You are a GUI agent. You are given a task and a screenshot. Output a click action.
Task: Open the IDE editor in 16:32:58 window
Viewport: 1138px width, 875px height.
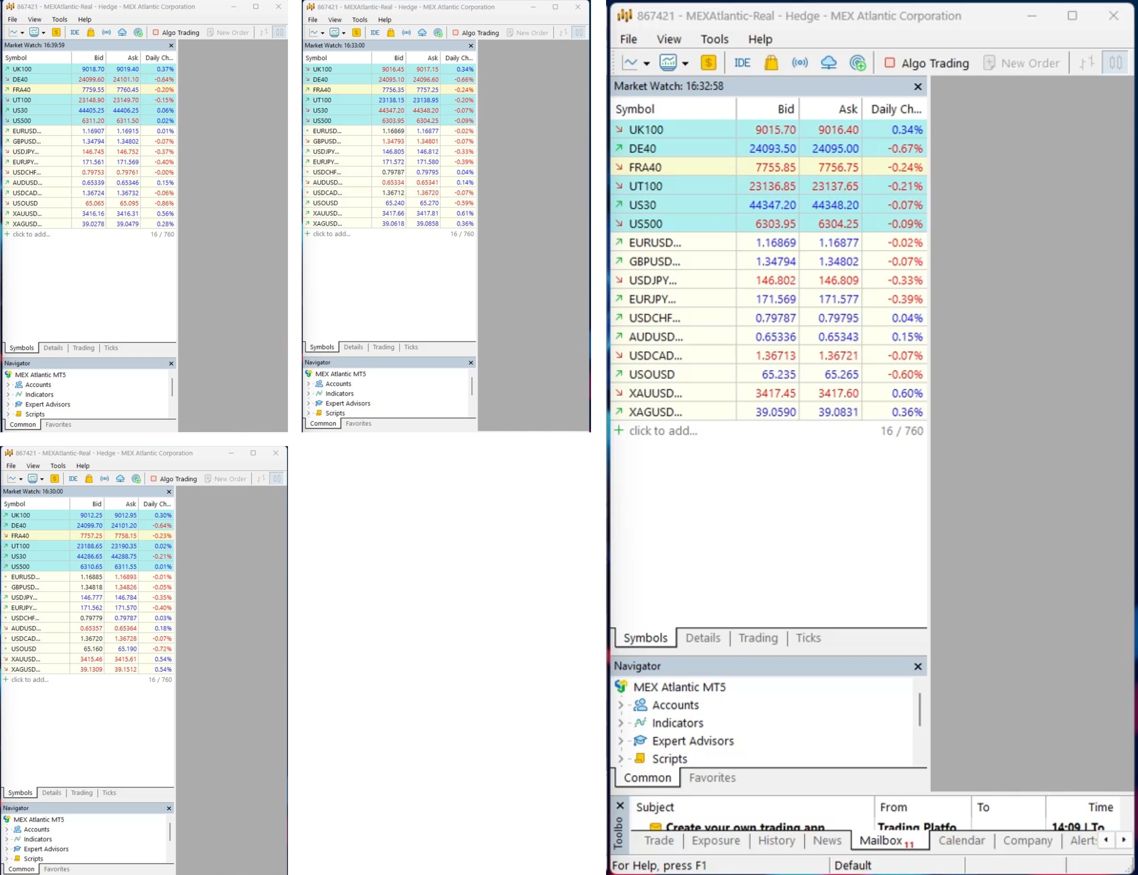click(x=742, y=63)
